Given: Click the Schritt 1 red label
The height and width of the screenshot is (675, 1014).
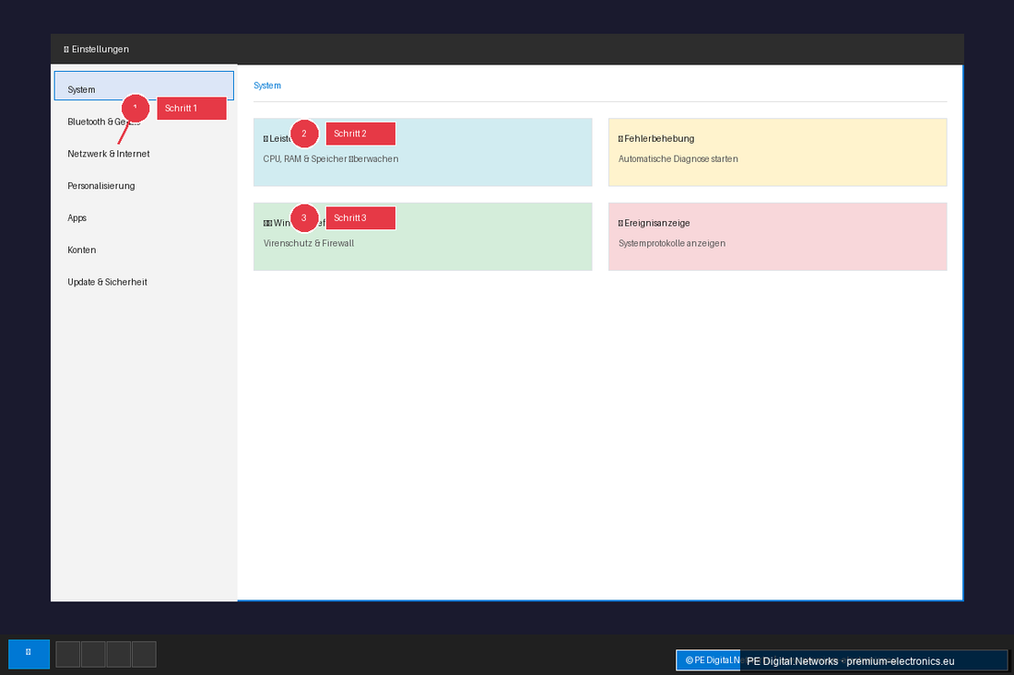Looking at the screenshot, I should point(191,108).
